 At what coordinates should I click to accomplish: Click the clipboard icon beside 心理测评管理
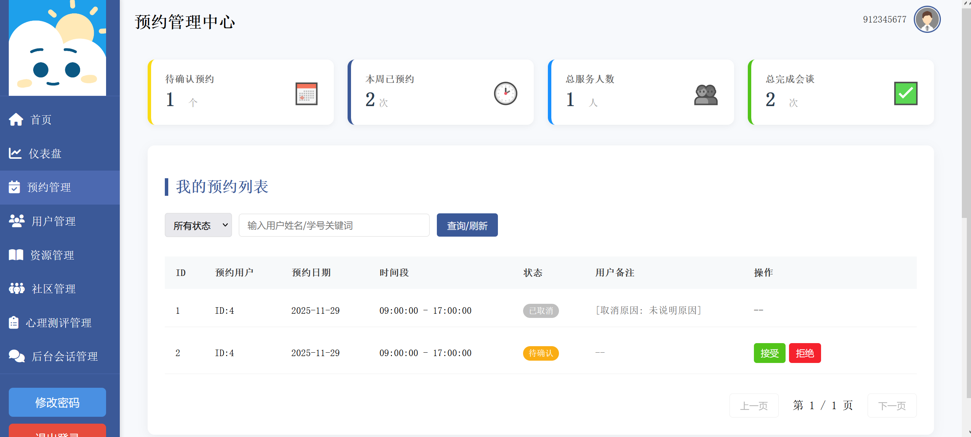pos(14,323)
